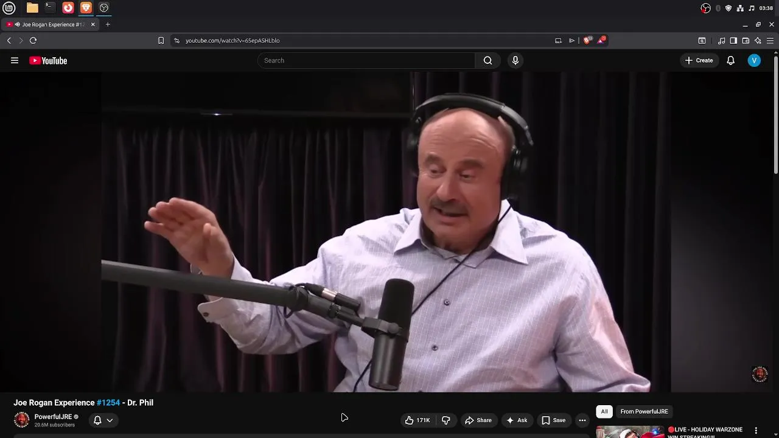
Task: Open Brave Wallet icon
Action: coord(746,41)
